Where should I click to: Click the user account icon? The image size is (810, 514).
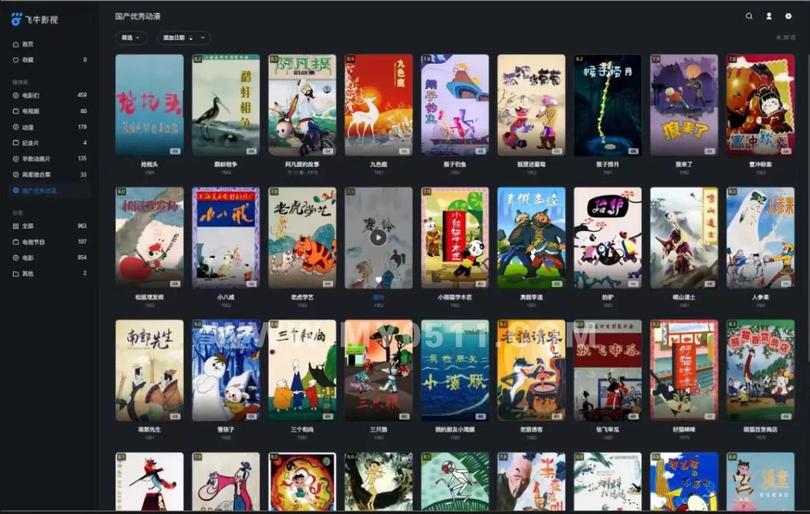(769, 16)
